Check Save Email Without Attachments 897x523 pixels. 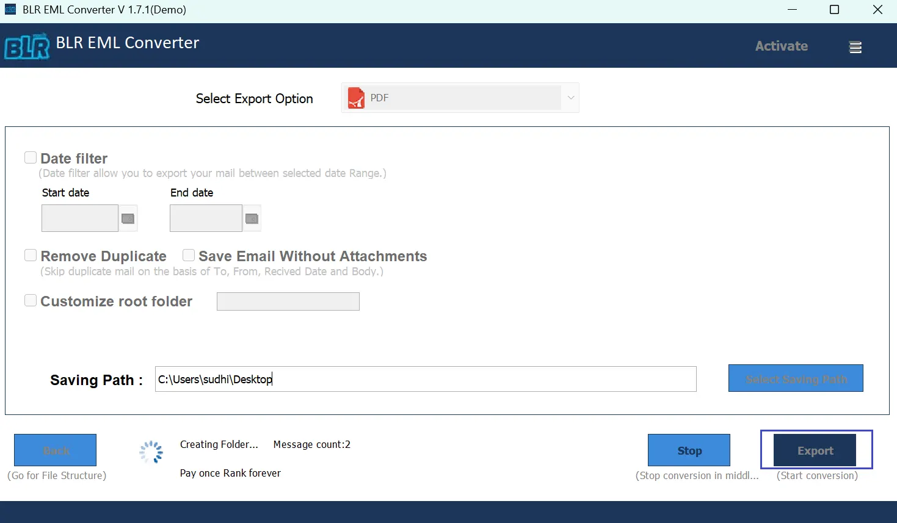[189, 255]
